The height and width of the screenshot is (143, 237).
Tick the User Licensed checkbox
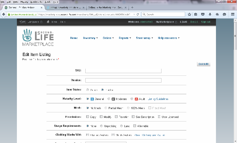click(x=159, y=117)
